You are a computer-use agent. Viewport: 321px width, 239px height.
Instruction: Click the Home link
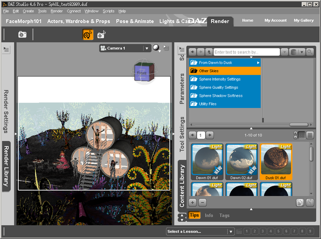(248, 20)
